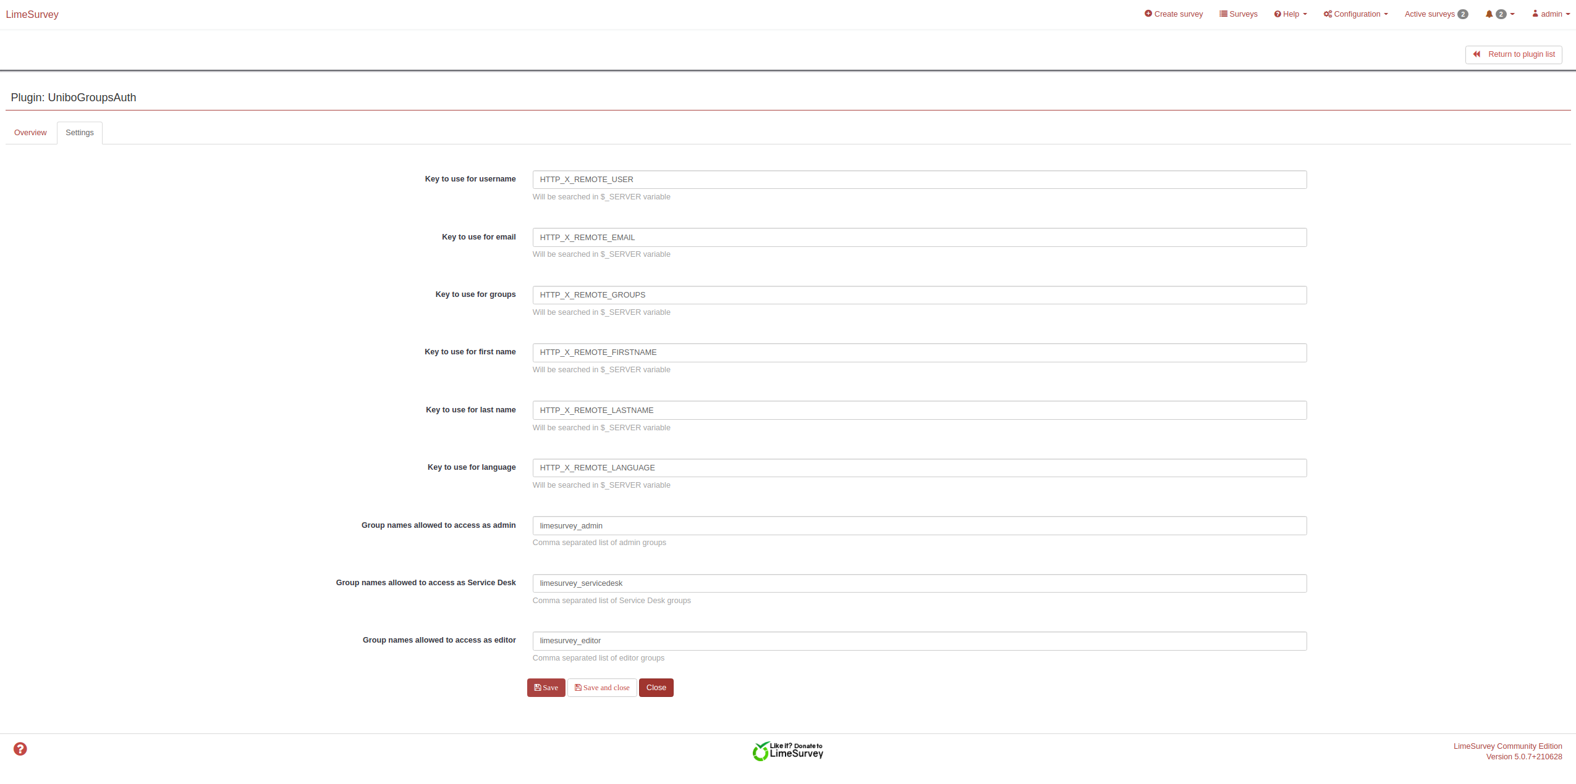This screenshot has width=1576, height=784.
Task: Click the LimeSurvey donate logo in footer
Action: (x=788, y=751)
